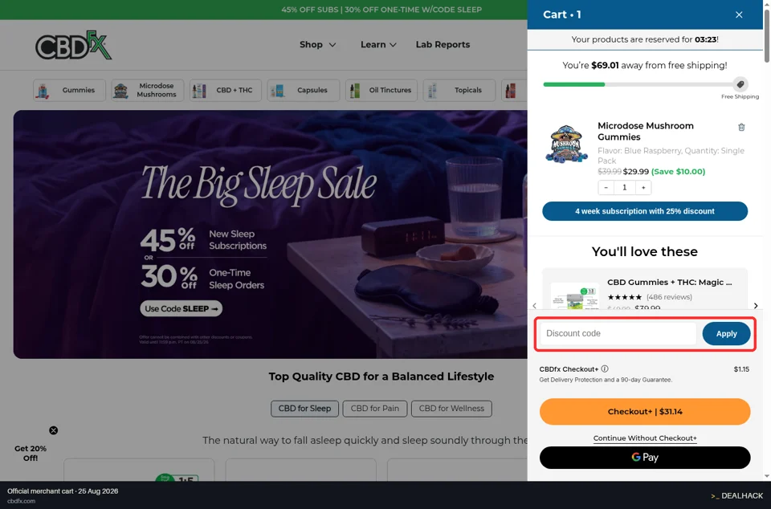Image resolution: width=771 pixels, height=509 pixels.
Task: Click cbdfx.com in bottom bar
Action: coord(21,501)
